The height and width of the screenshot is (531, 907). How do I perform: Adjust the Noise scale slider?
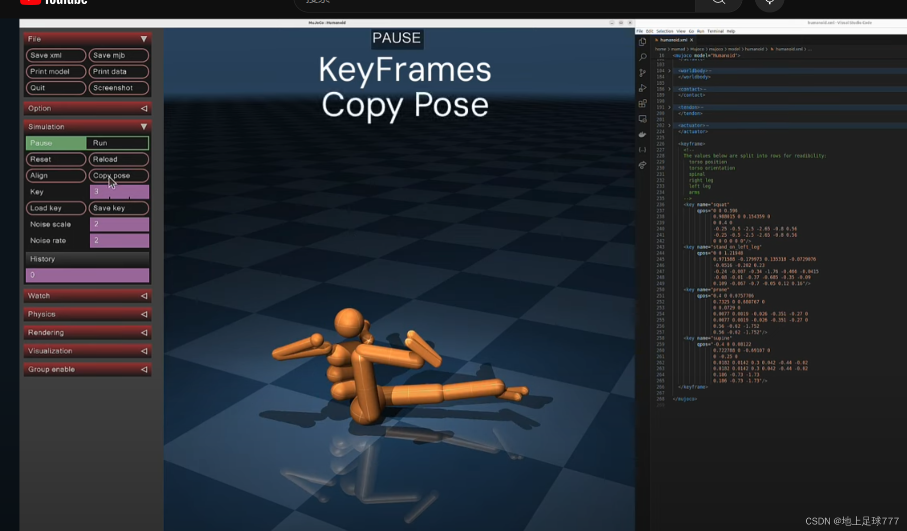point(119,224)
